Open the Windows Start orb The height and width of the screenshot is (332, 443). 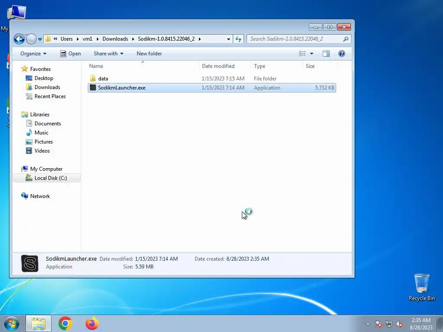click(x=11, y=323)
